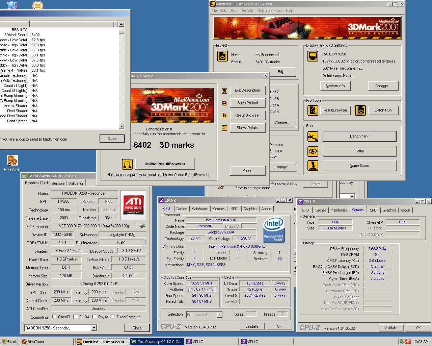Open the Processor #1 selection dropdown
Viewport: 432px width, 346px height.
(x=219, y=315)
